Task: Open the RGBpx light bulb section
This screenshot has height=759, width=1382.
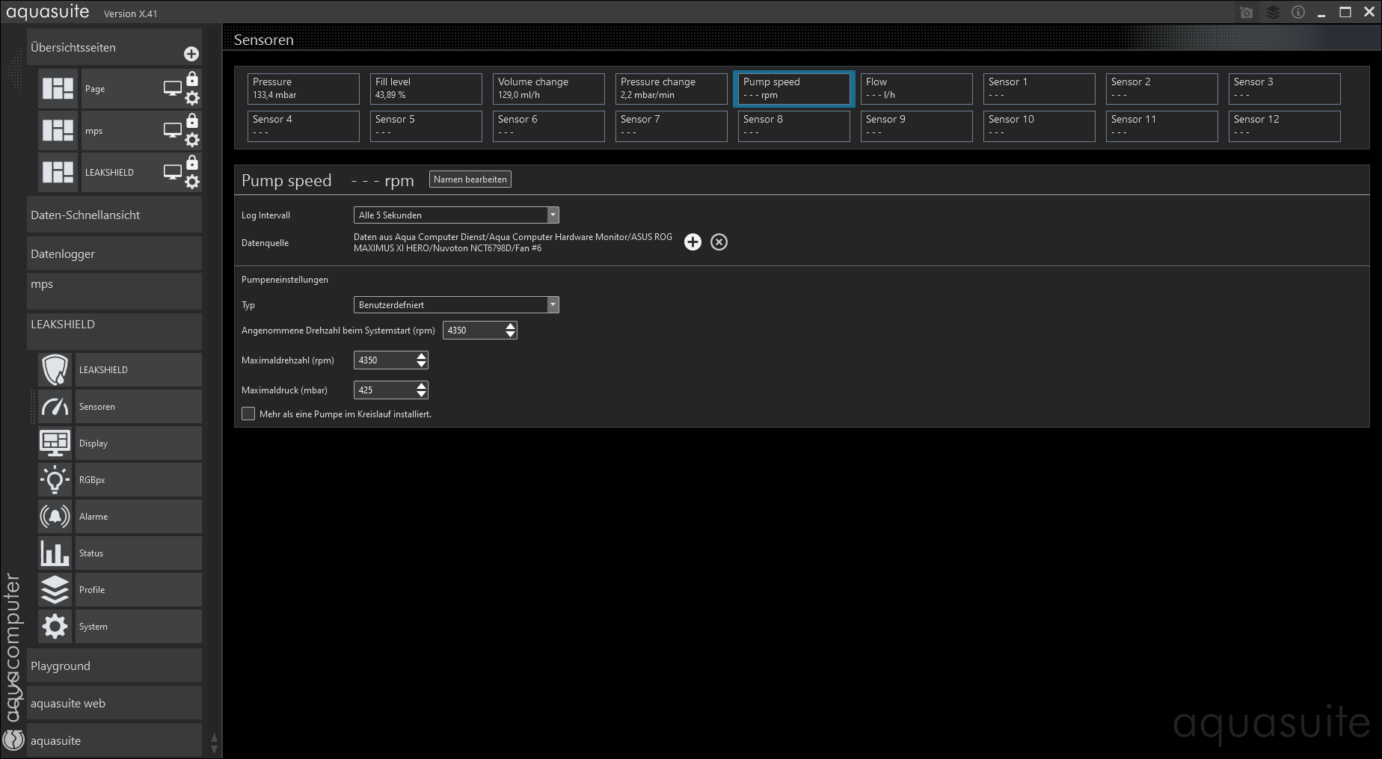Action: [55, 480]
